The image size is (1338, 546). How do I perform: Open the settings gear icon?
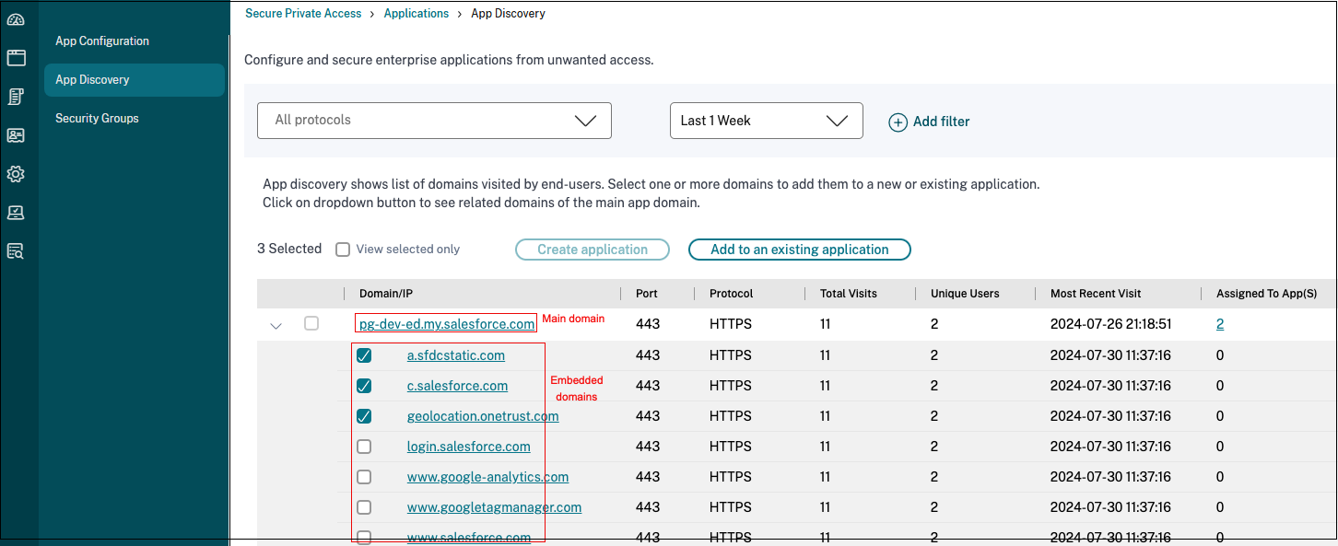click(x=16, y=174)
